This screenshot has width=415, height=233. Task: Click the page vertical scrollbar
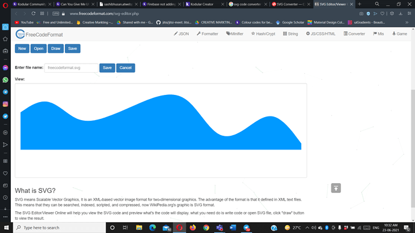tap(413, 148)
